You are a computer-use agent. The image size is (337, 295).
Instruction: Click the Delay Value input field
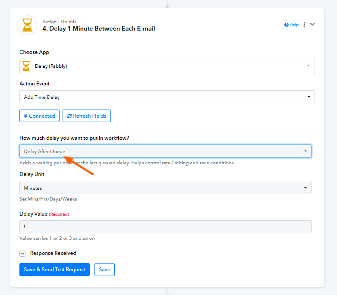[x=165, y=227]
